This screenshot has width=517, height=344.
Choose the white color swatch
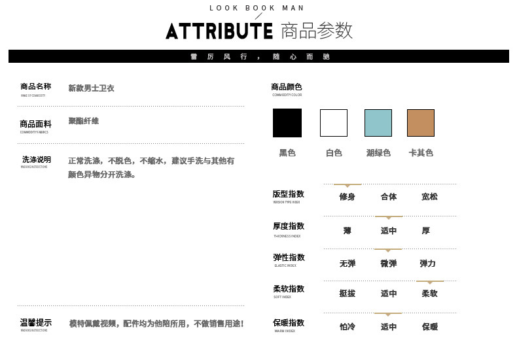point(334,123)
